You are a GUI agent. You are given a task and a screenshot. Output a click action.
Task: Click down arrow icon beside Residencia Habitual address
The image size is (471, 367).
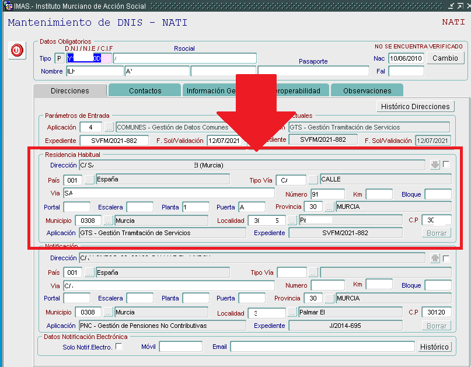435,165
